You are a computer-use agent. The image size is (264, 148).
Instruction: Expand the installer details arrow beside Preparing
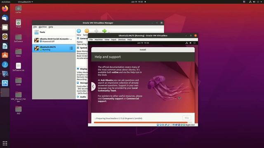click(95, 118)
